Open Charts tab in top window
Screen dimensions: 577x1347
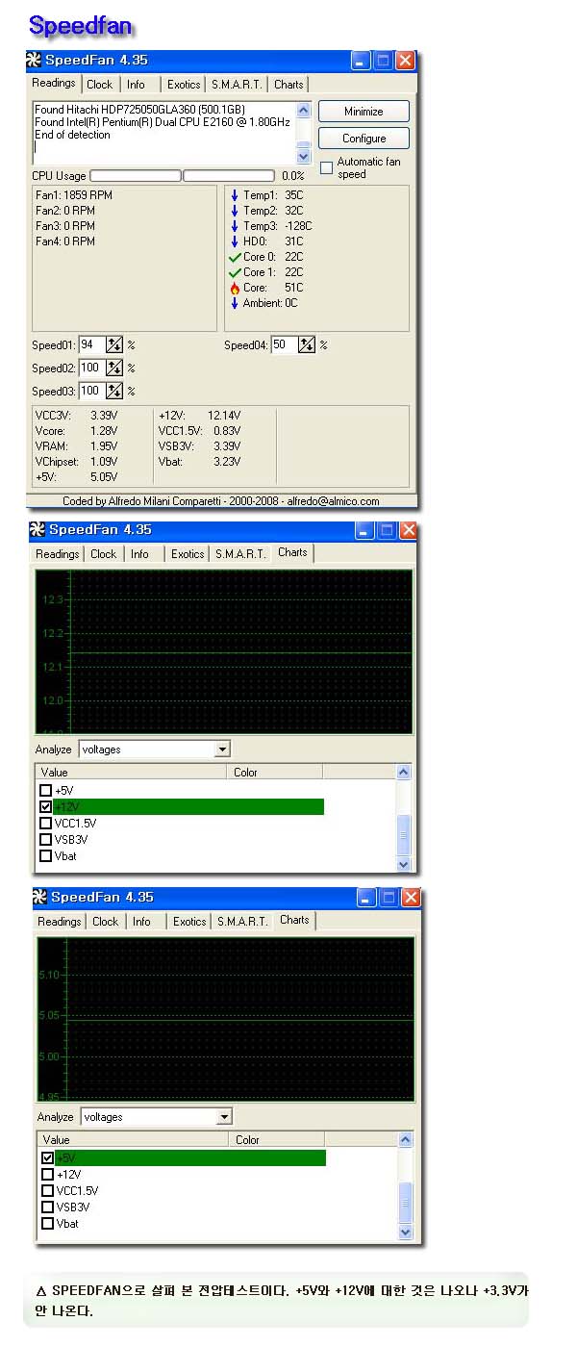pyautogui.click(x=288, y=85)
